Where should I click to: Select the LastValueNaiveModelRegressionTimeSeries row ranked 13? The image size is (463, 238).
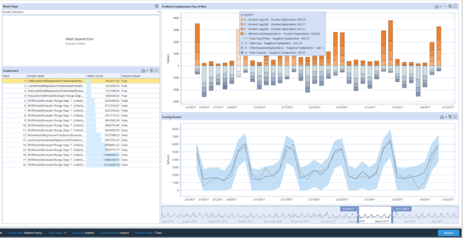pos(81,140)
